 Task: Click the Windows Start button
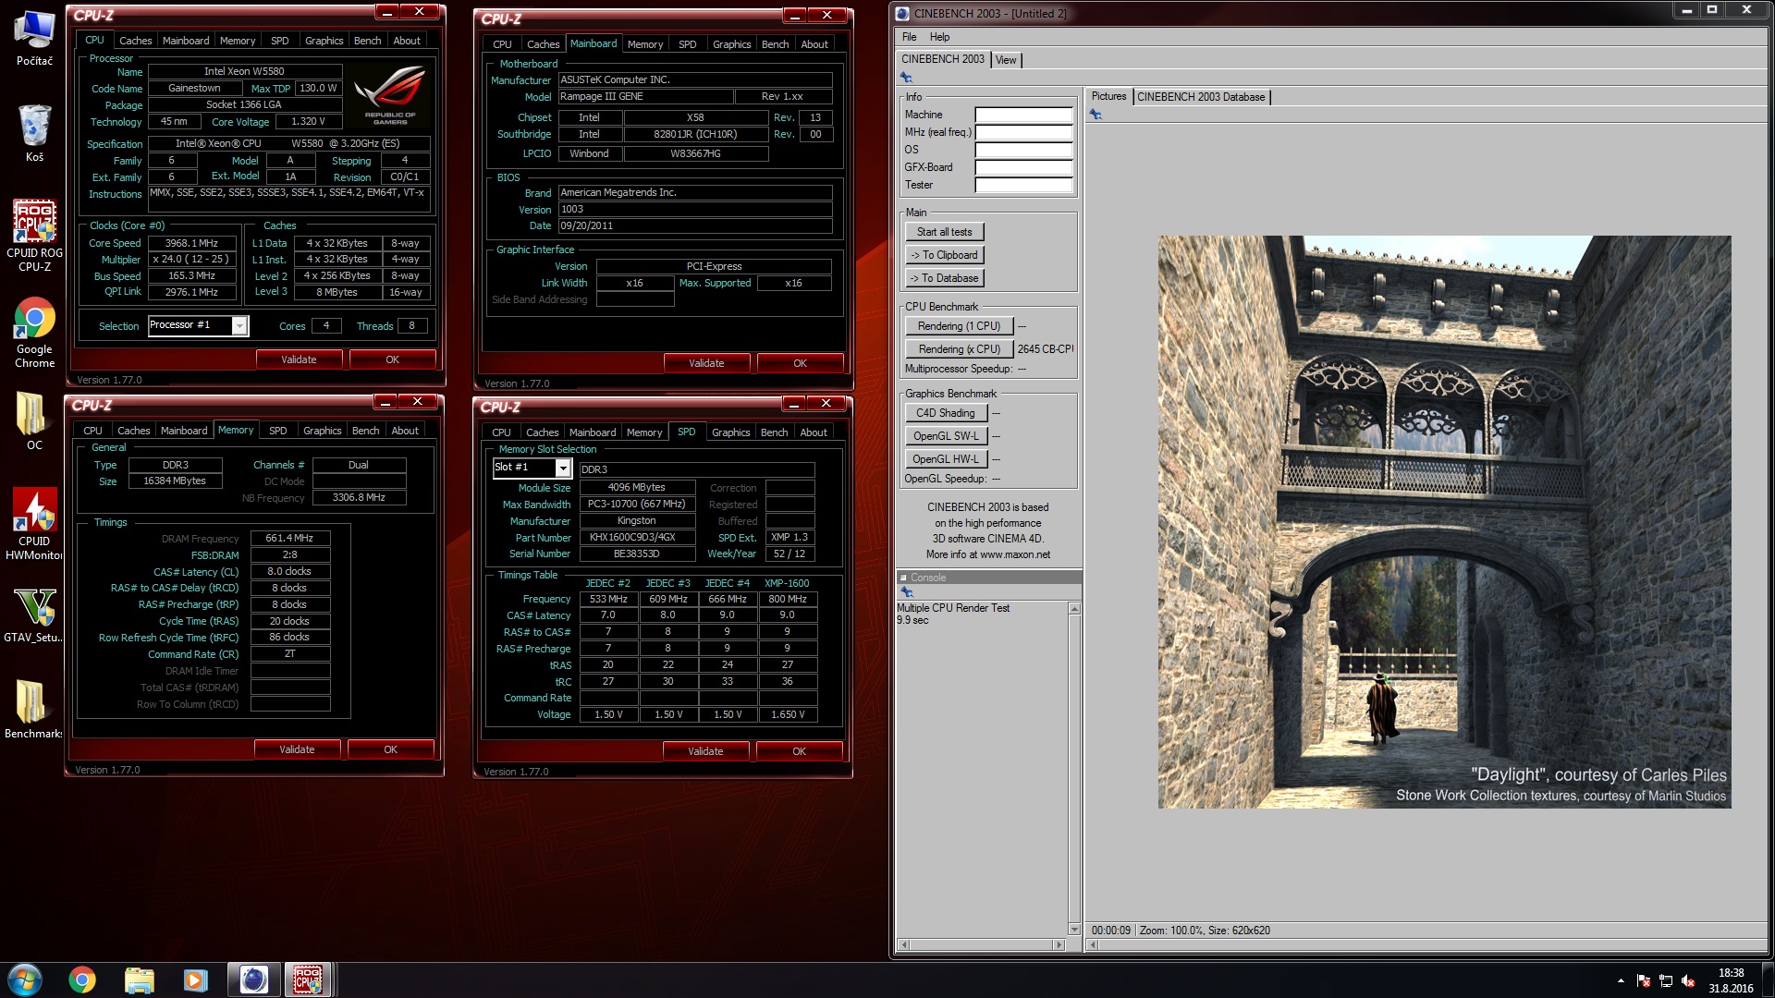(x=25, y=980)
